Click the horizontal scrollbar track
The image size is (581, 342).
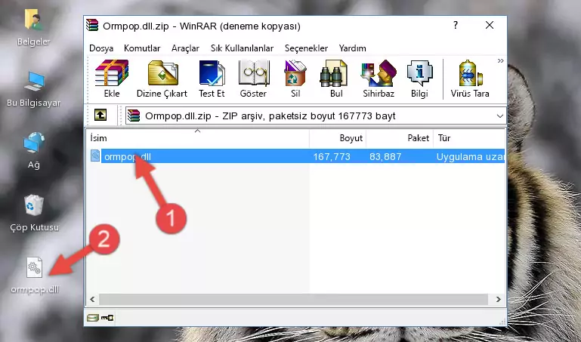293,299
